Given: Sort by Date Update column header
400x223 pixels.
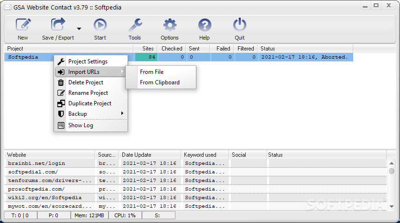Looking at the screenshot, I should point(150,155).
